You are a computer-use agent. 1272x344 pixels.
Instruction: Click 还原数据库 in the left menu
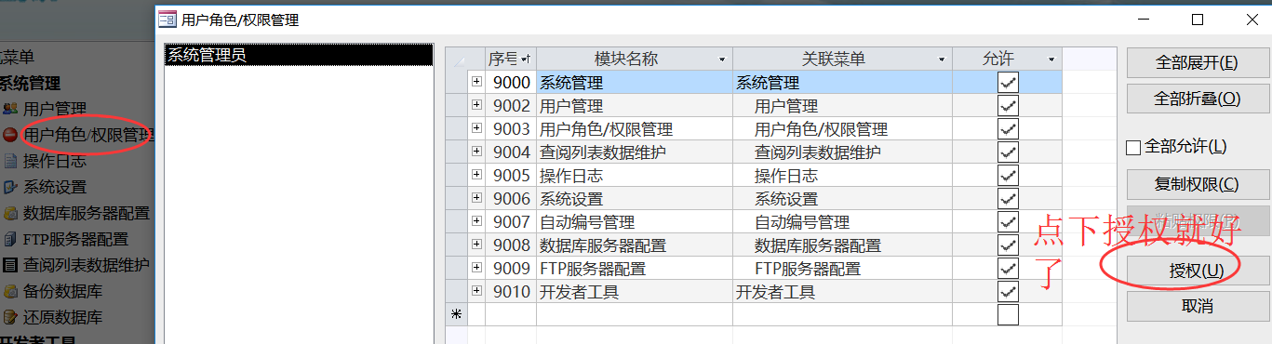[x=63, y=317]
